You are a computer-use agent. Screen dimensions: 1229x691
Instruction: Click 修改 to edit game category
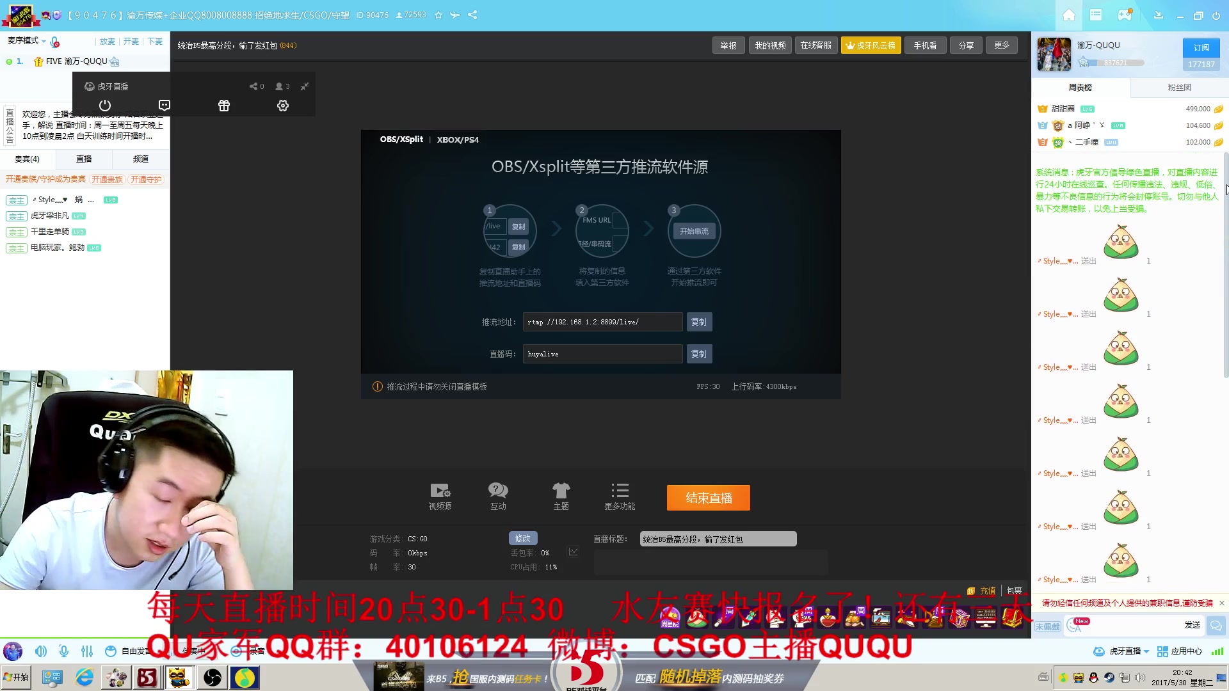click(x=522, y=538)
